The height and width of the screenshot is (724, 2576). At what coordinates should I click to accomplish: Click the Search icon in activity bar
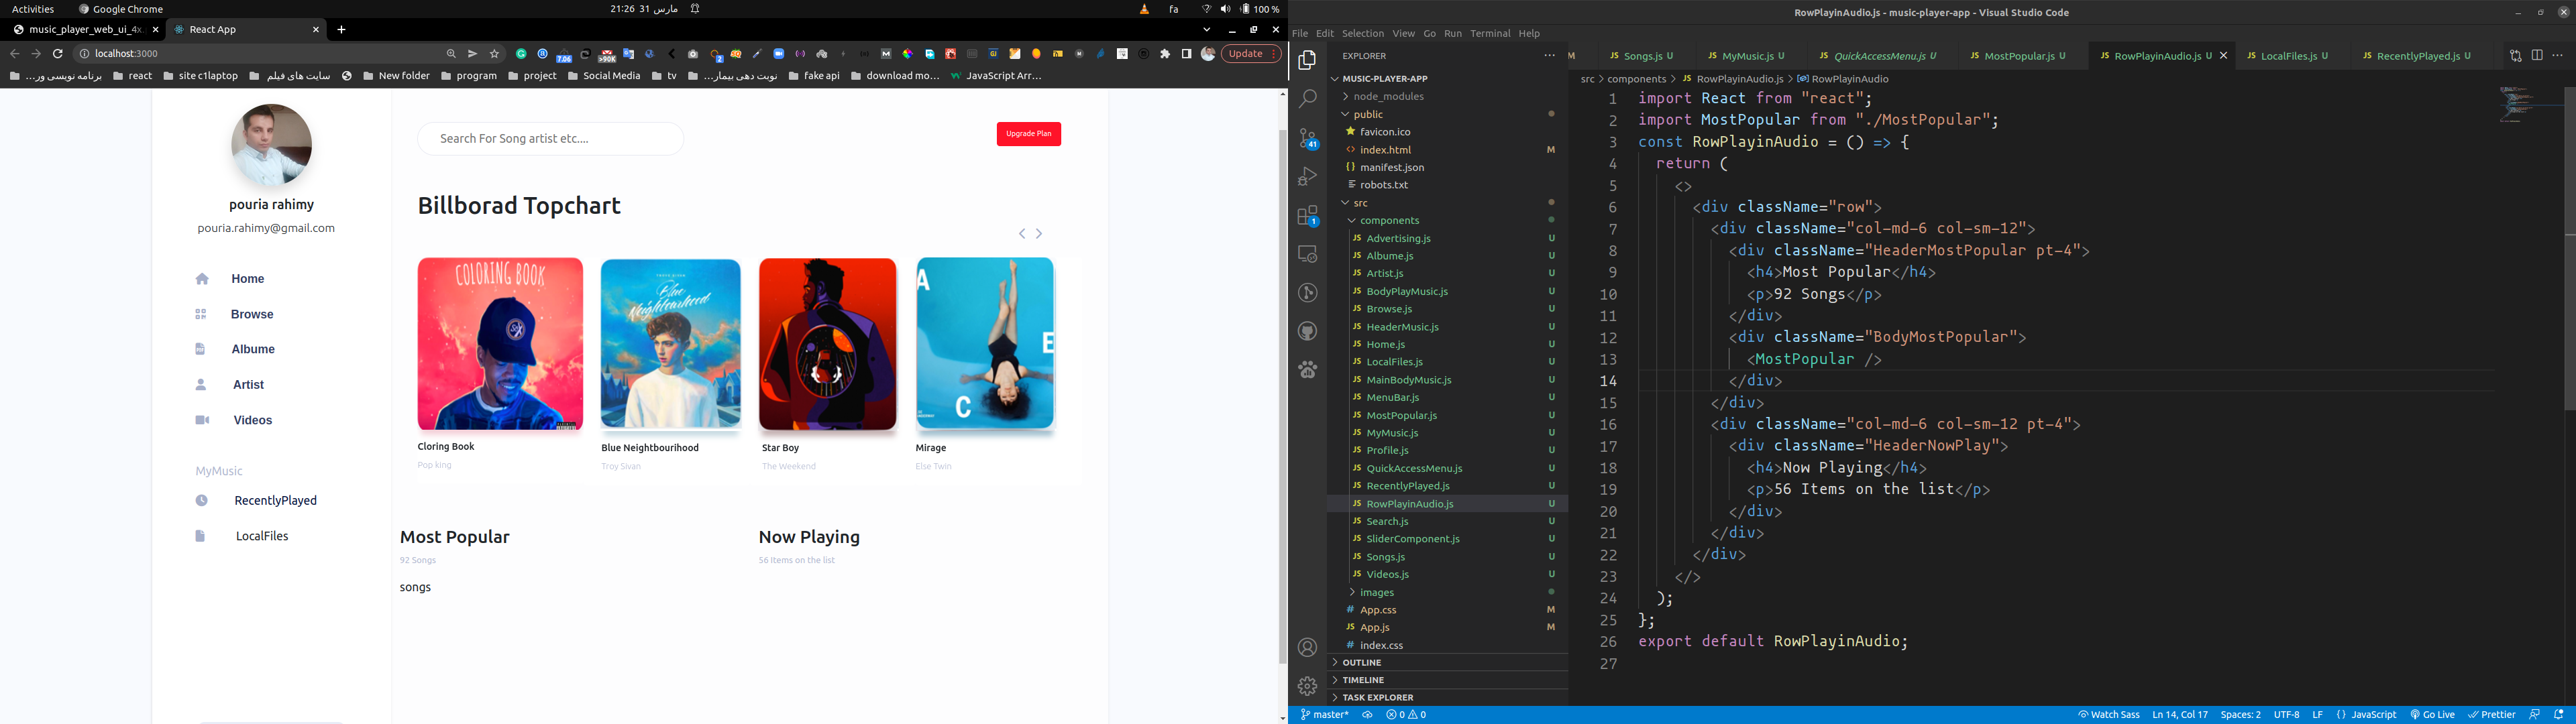pyautogui.click(x=1307, y=99)
